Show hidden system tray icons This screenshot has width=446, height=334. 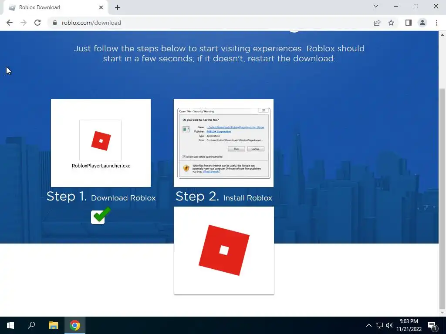pyautogui.click(x=368, y=325)
